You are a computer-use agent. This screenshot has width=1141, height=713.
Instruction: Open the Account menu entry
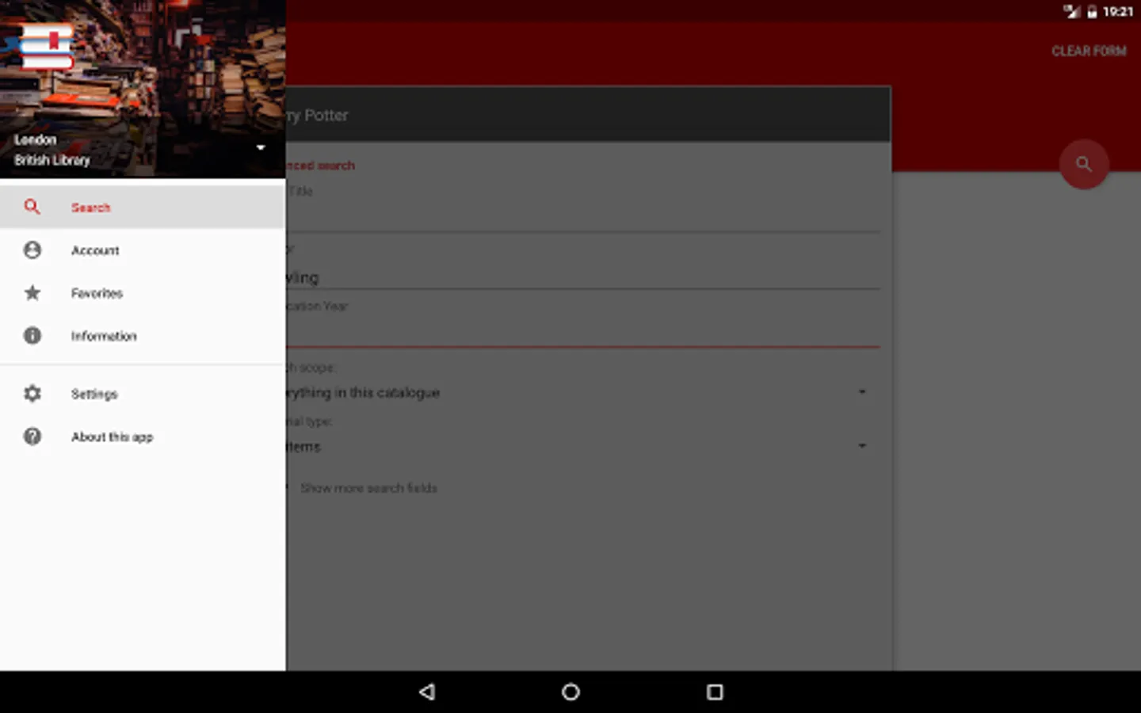(143, 250)
